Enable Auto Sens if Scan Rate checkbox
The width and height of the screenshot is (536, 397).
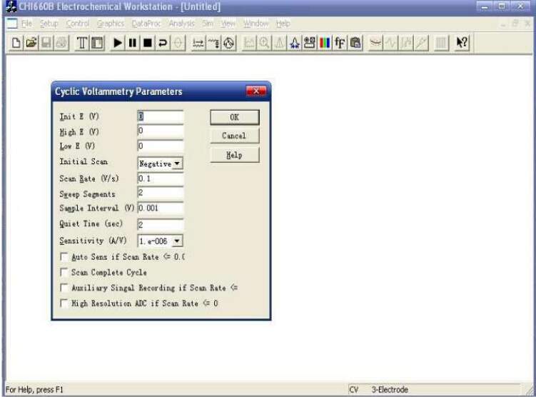[64, 257]
